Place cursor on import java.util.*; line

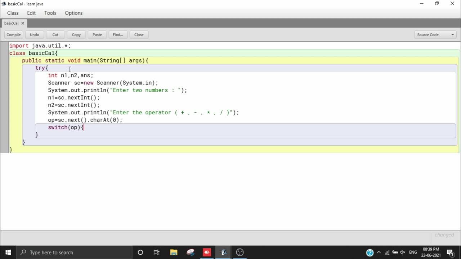(40, 46)
